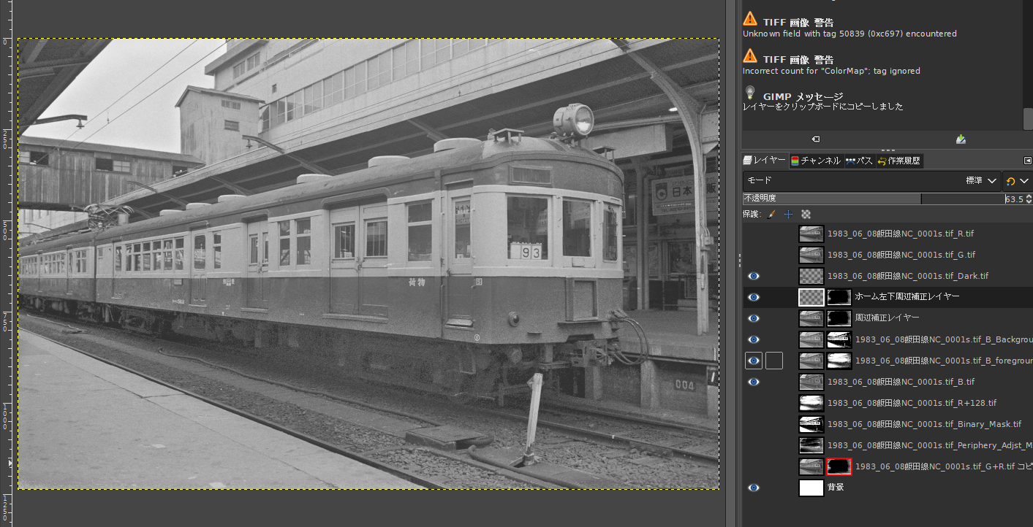Select the tif_G.tif layer thumbnail

click(811, 255)
